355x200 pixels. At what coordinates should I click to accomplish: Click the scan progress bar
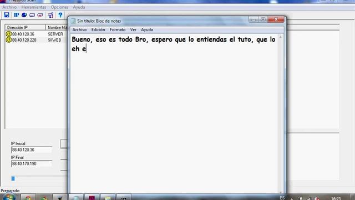pos(39,179)
